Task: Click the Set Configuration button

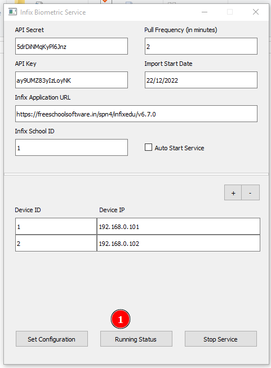Action: [x=52, y=339]
